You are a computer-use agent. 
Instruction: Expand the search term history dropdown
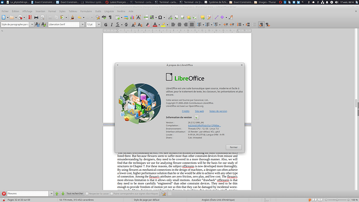(52, 194)
